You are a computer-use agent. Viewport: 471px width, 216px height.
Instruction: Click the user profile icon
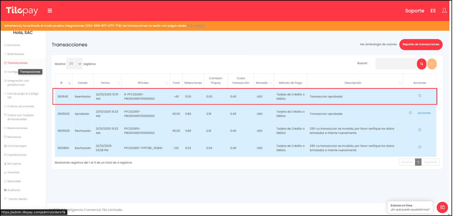pyautogui.click(x=444, y=11)
